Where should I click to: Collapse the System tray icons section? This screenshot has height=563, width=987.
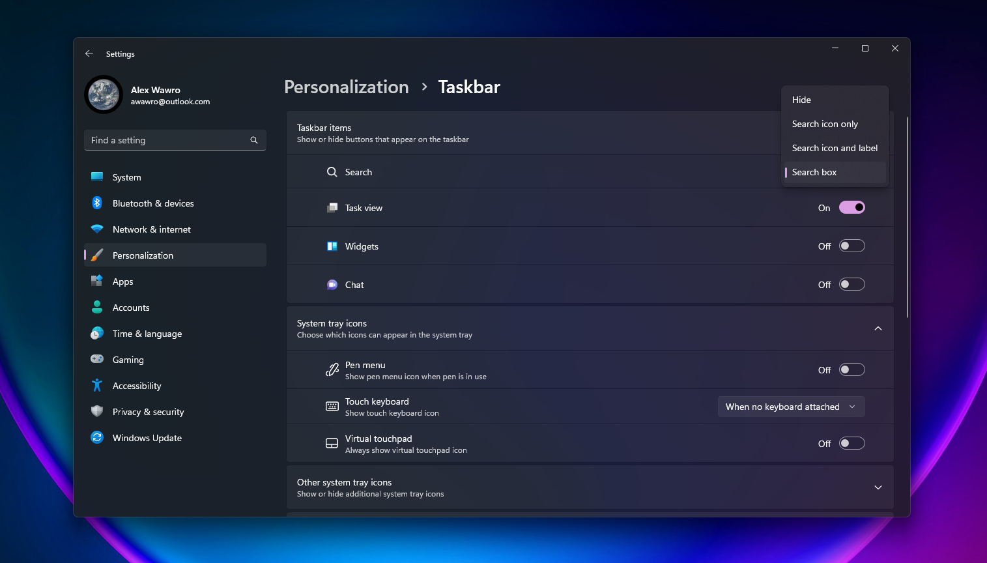point(878,328)
